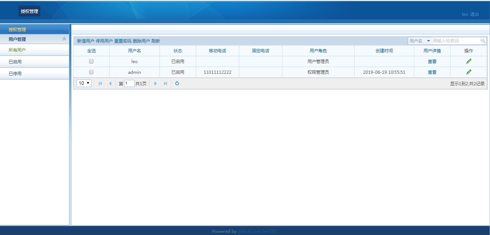Viewport: 490px width, 235px height.
Task: Open the page size dropdown
Action: click(x=84, y=83)
